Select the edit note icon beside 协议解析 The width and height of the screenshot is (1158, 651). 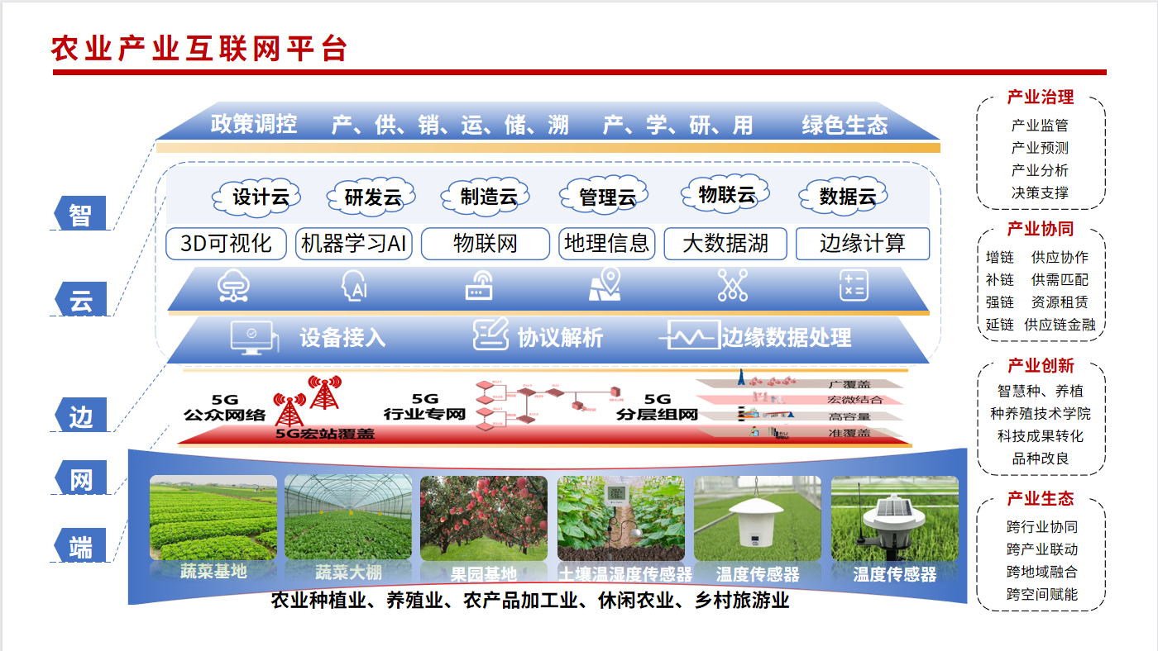click(x=490, y=335)
